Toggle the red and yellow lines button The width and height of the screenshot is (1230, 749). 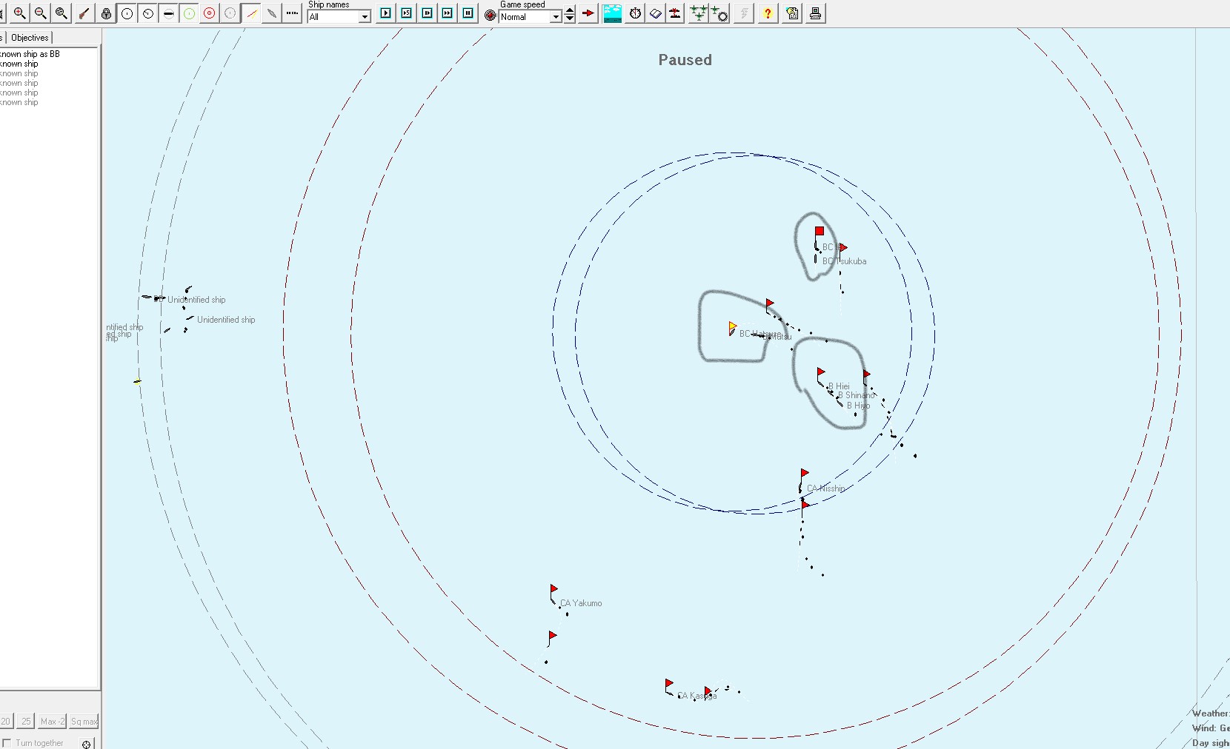coord(251,13)
